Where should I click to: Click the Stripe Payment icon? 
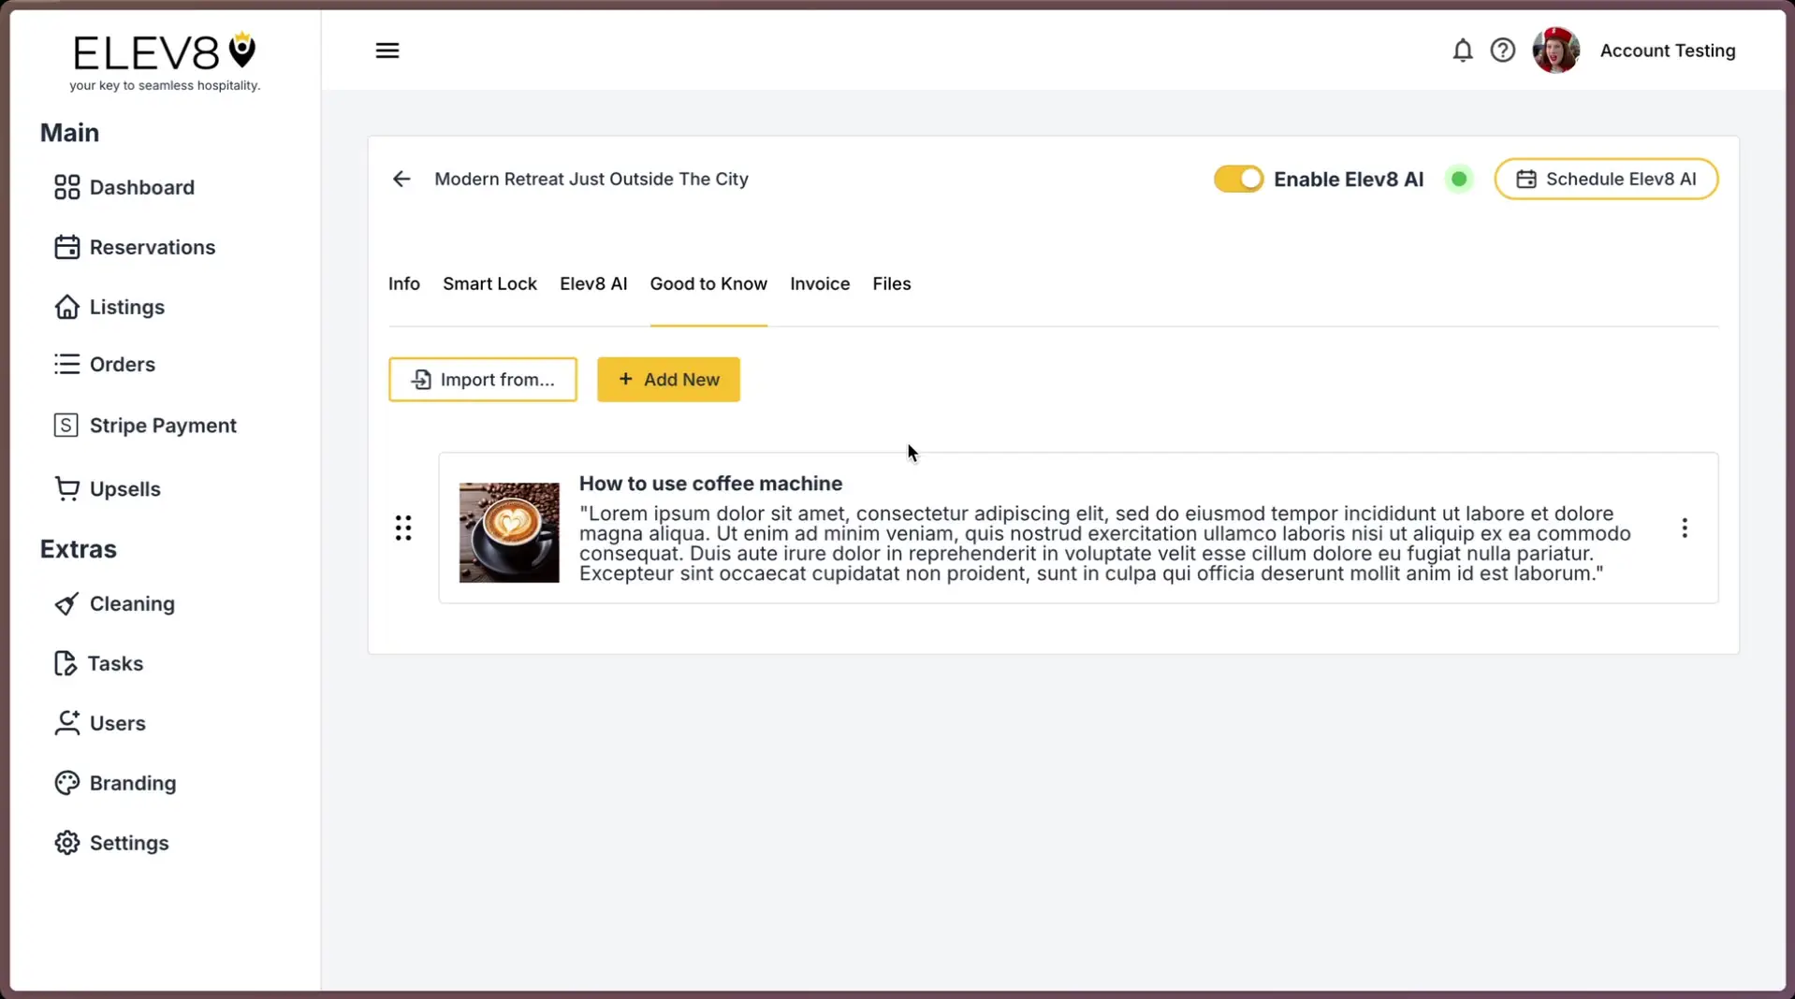pyautogui.click(x=66, y=425)
